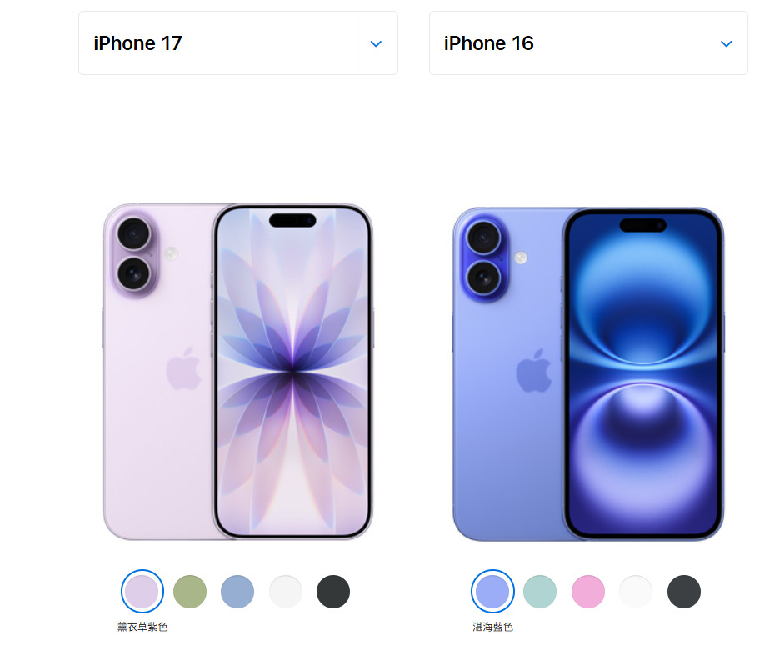Click the blue iPhone 16 product image
Screen dimensions: 770x646
[x=588, y=374]
